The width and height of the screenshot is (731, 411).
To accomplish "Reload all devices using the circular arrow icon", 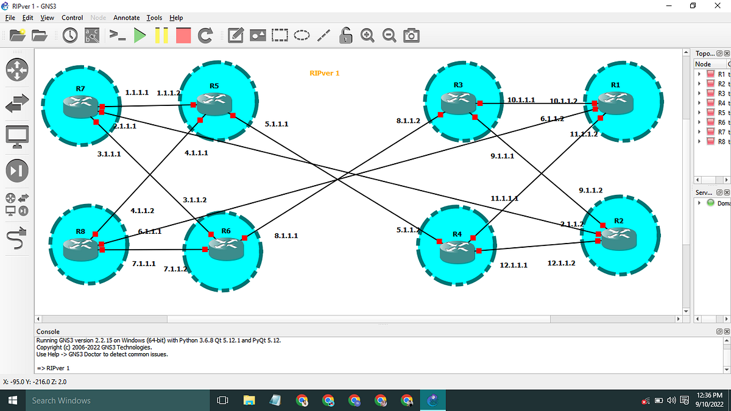I will pyautogui.click(x=205, y=35).
